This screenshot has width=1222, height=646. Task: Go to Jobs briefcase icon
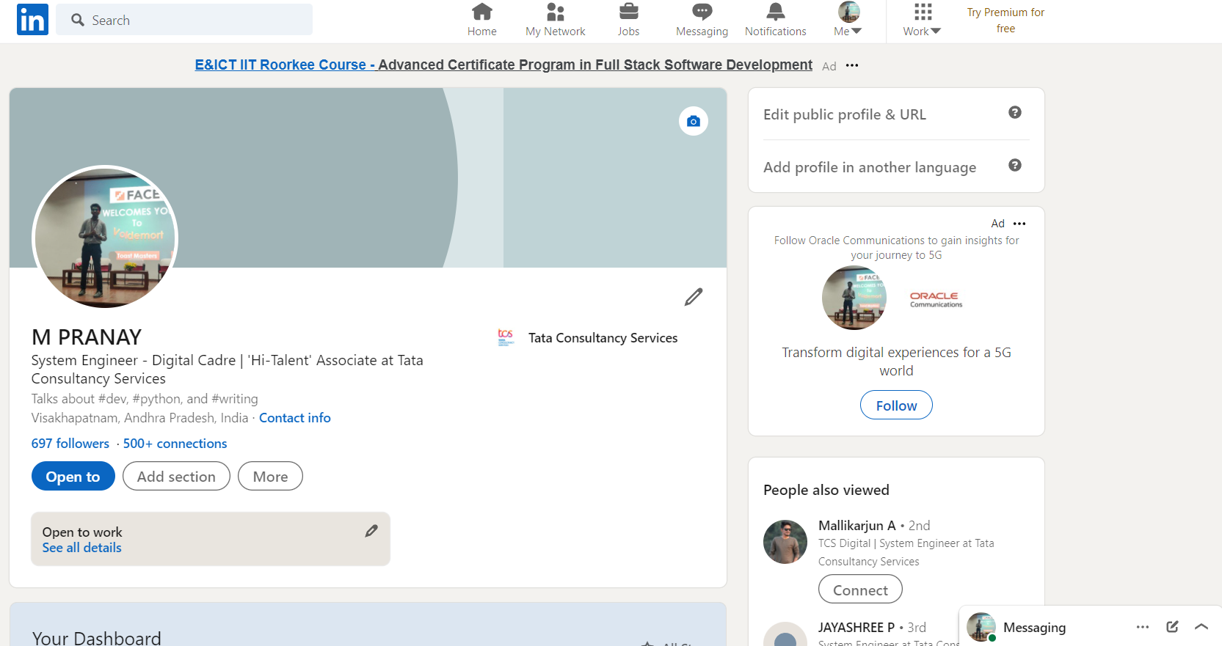[x=628, y=20]
